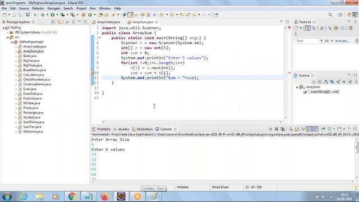Open Firefox from the taskbar
359x202 pixels.
click(105, 196)
